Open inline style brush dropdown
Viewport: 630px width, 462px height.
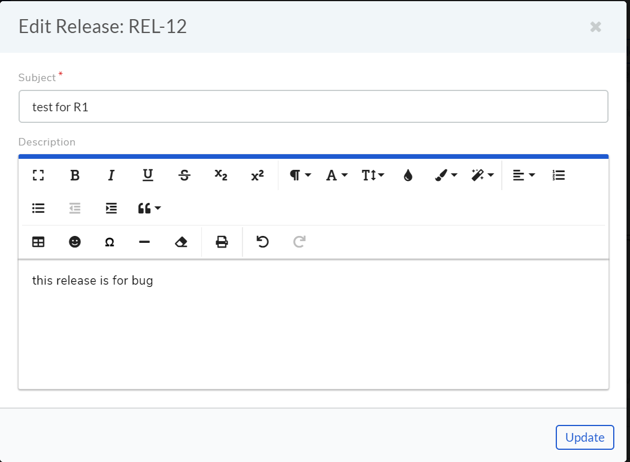point(446,176)
